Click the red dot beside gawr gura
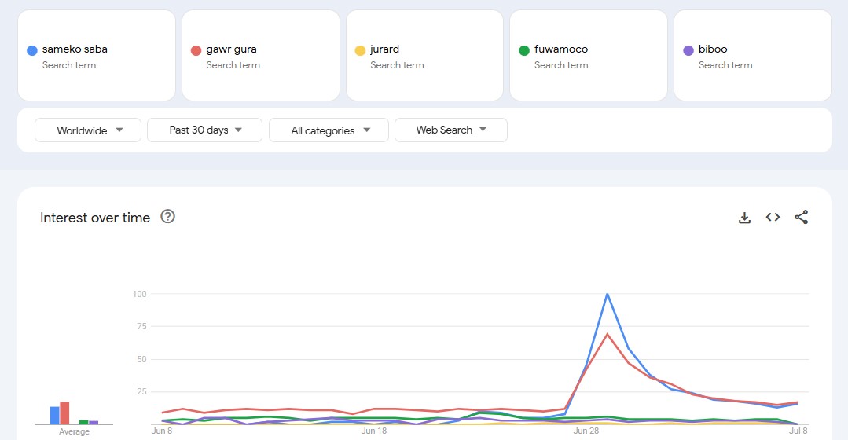Viewport: 848px width, 440px height. (196, 50)
